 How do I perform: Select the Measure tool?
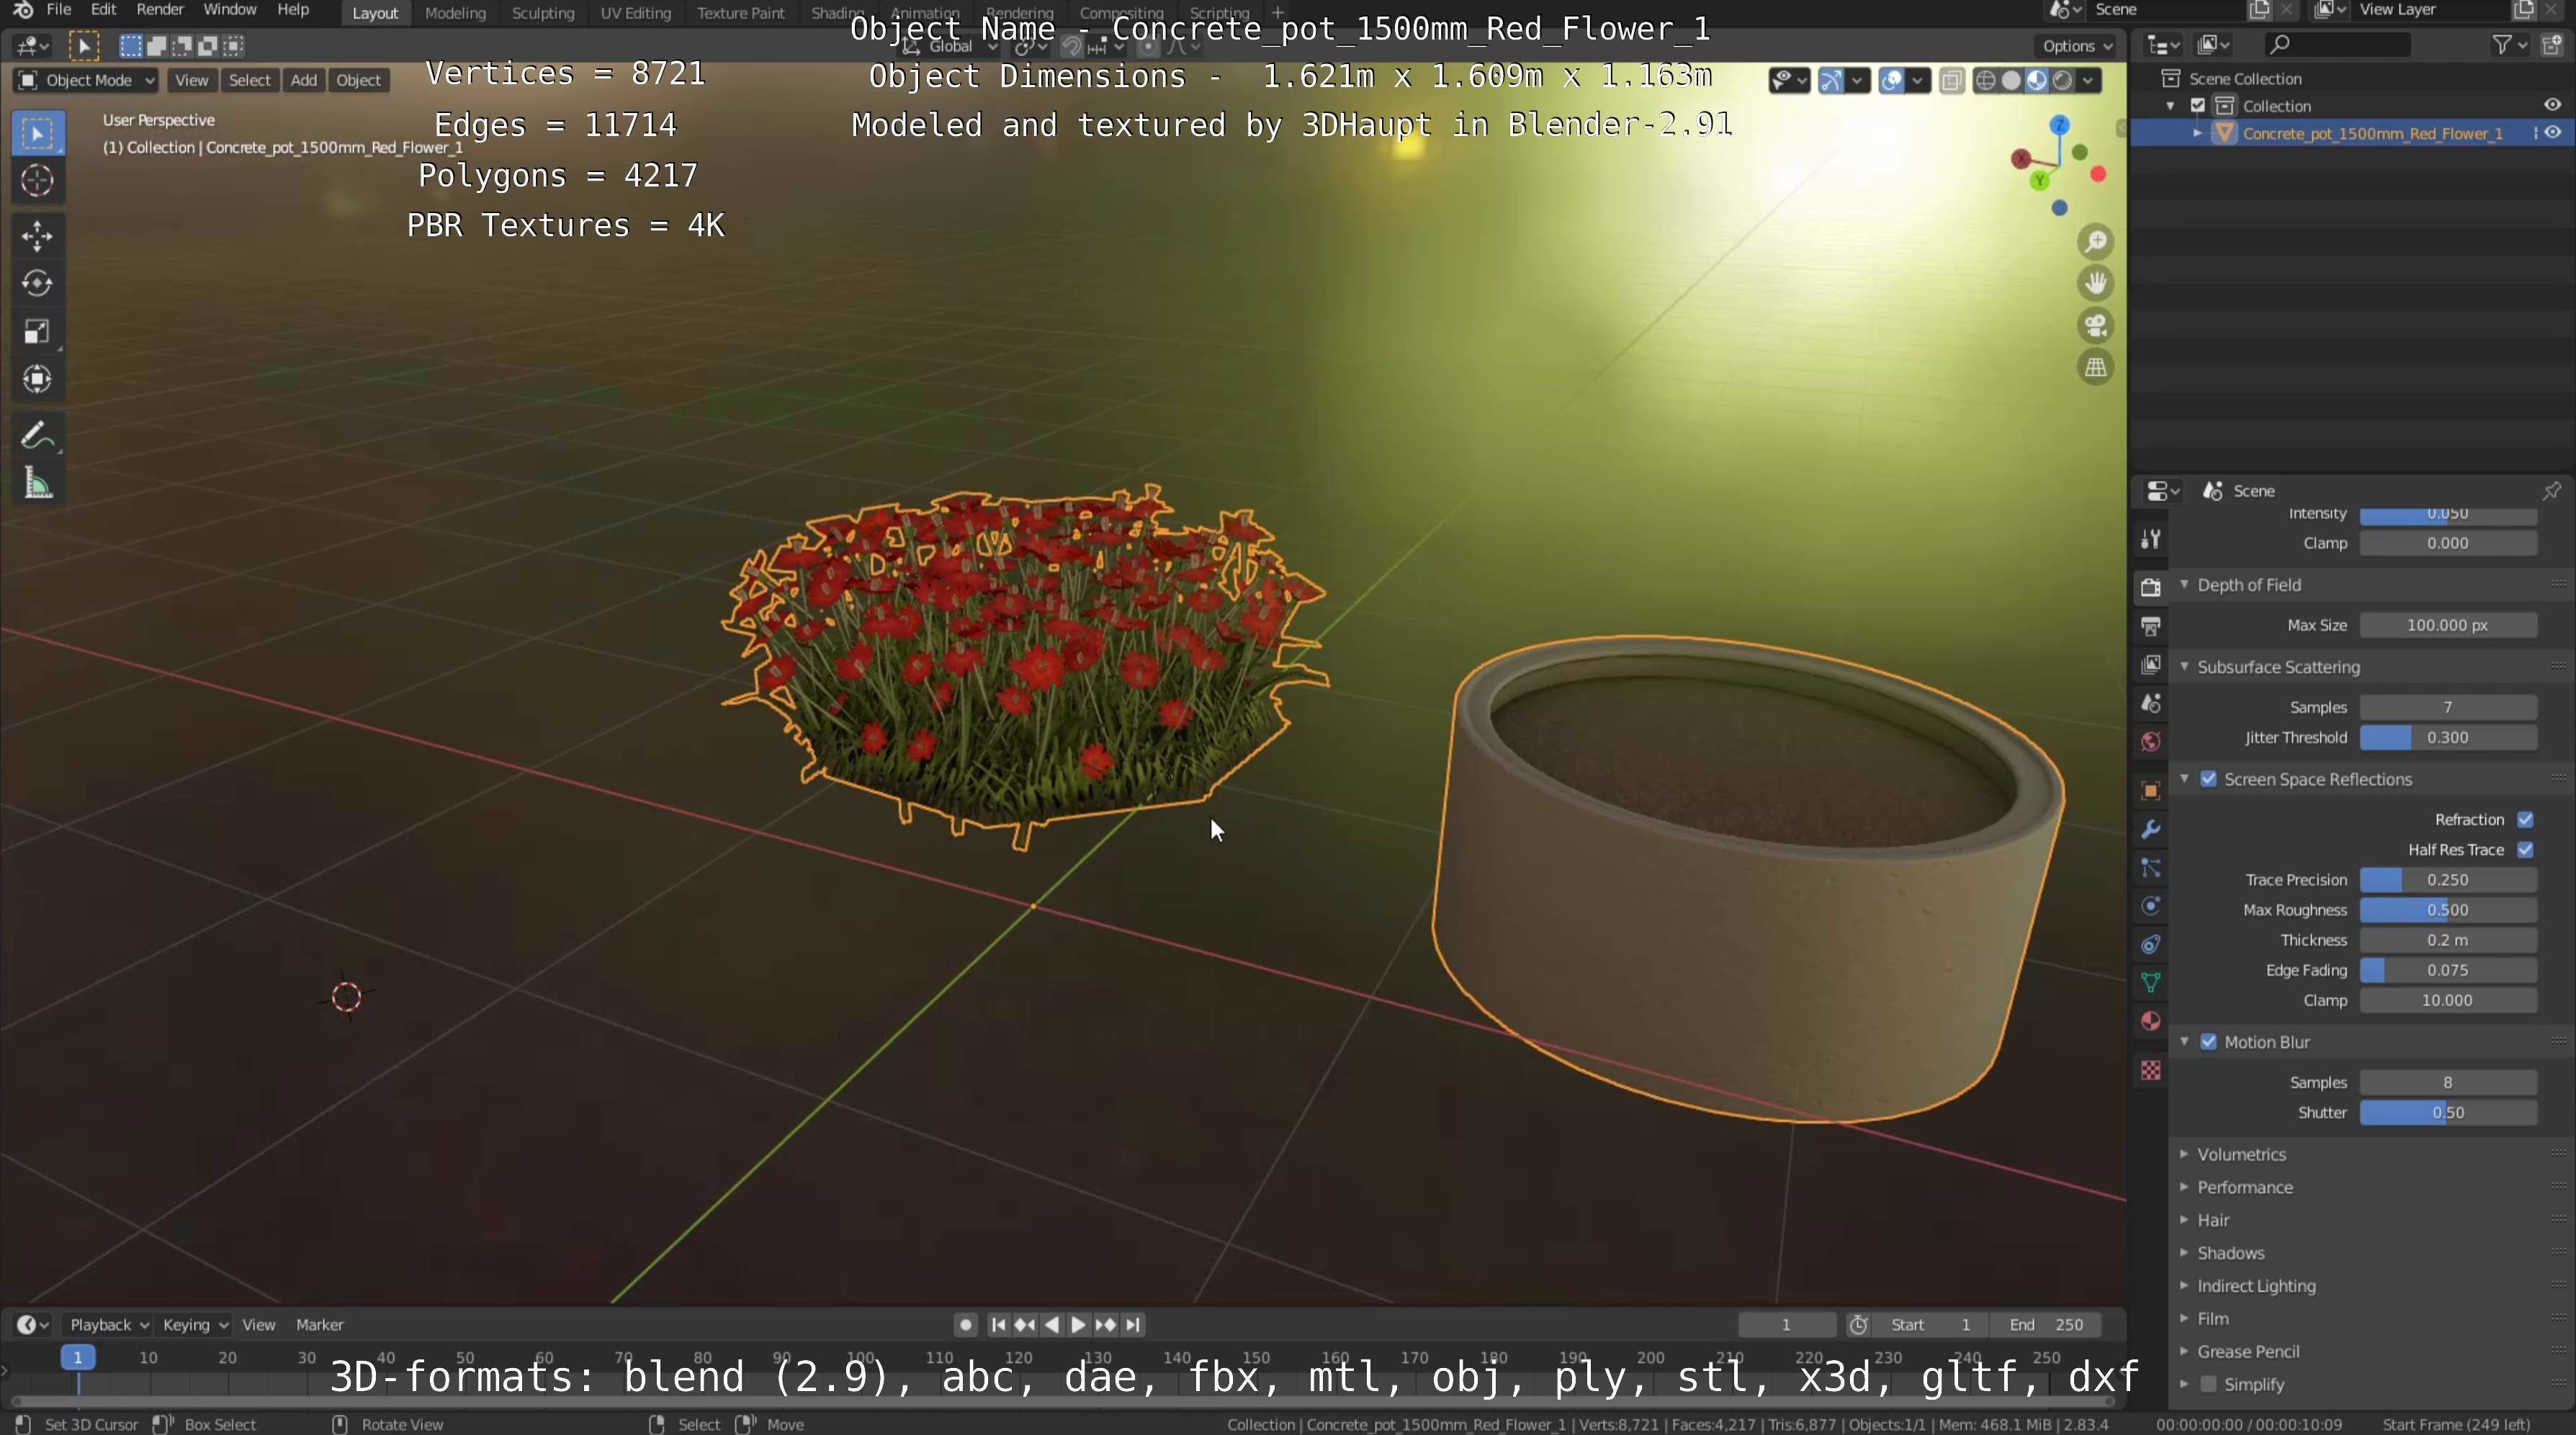click(x=37, y=484)
